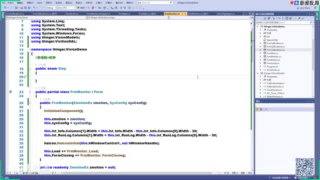The width and height of the screenshot is (320, 180).
Task: Click the feedback person icon beside Live Share
Action: pos(315,8)
